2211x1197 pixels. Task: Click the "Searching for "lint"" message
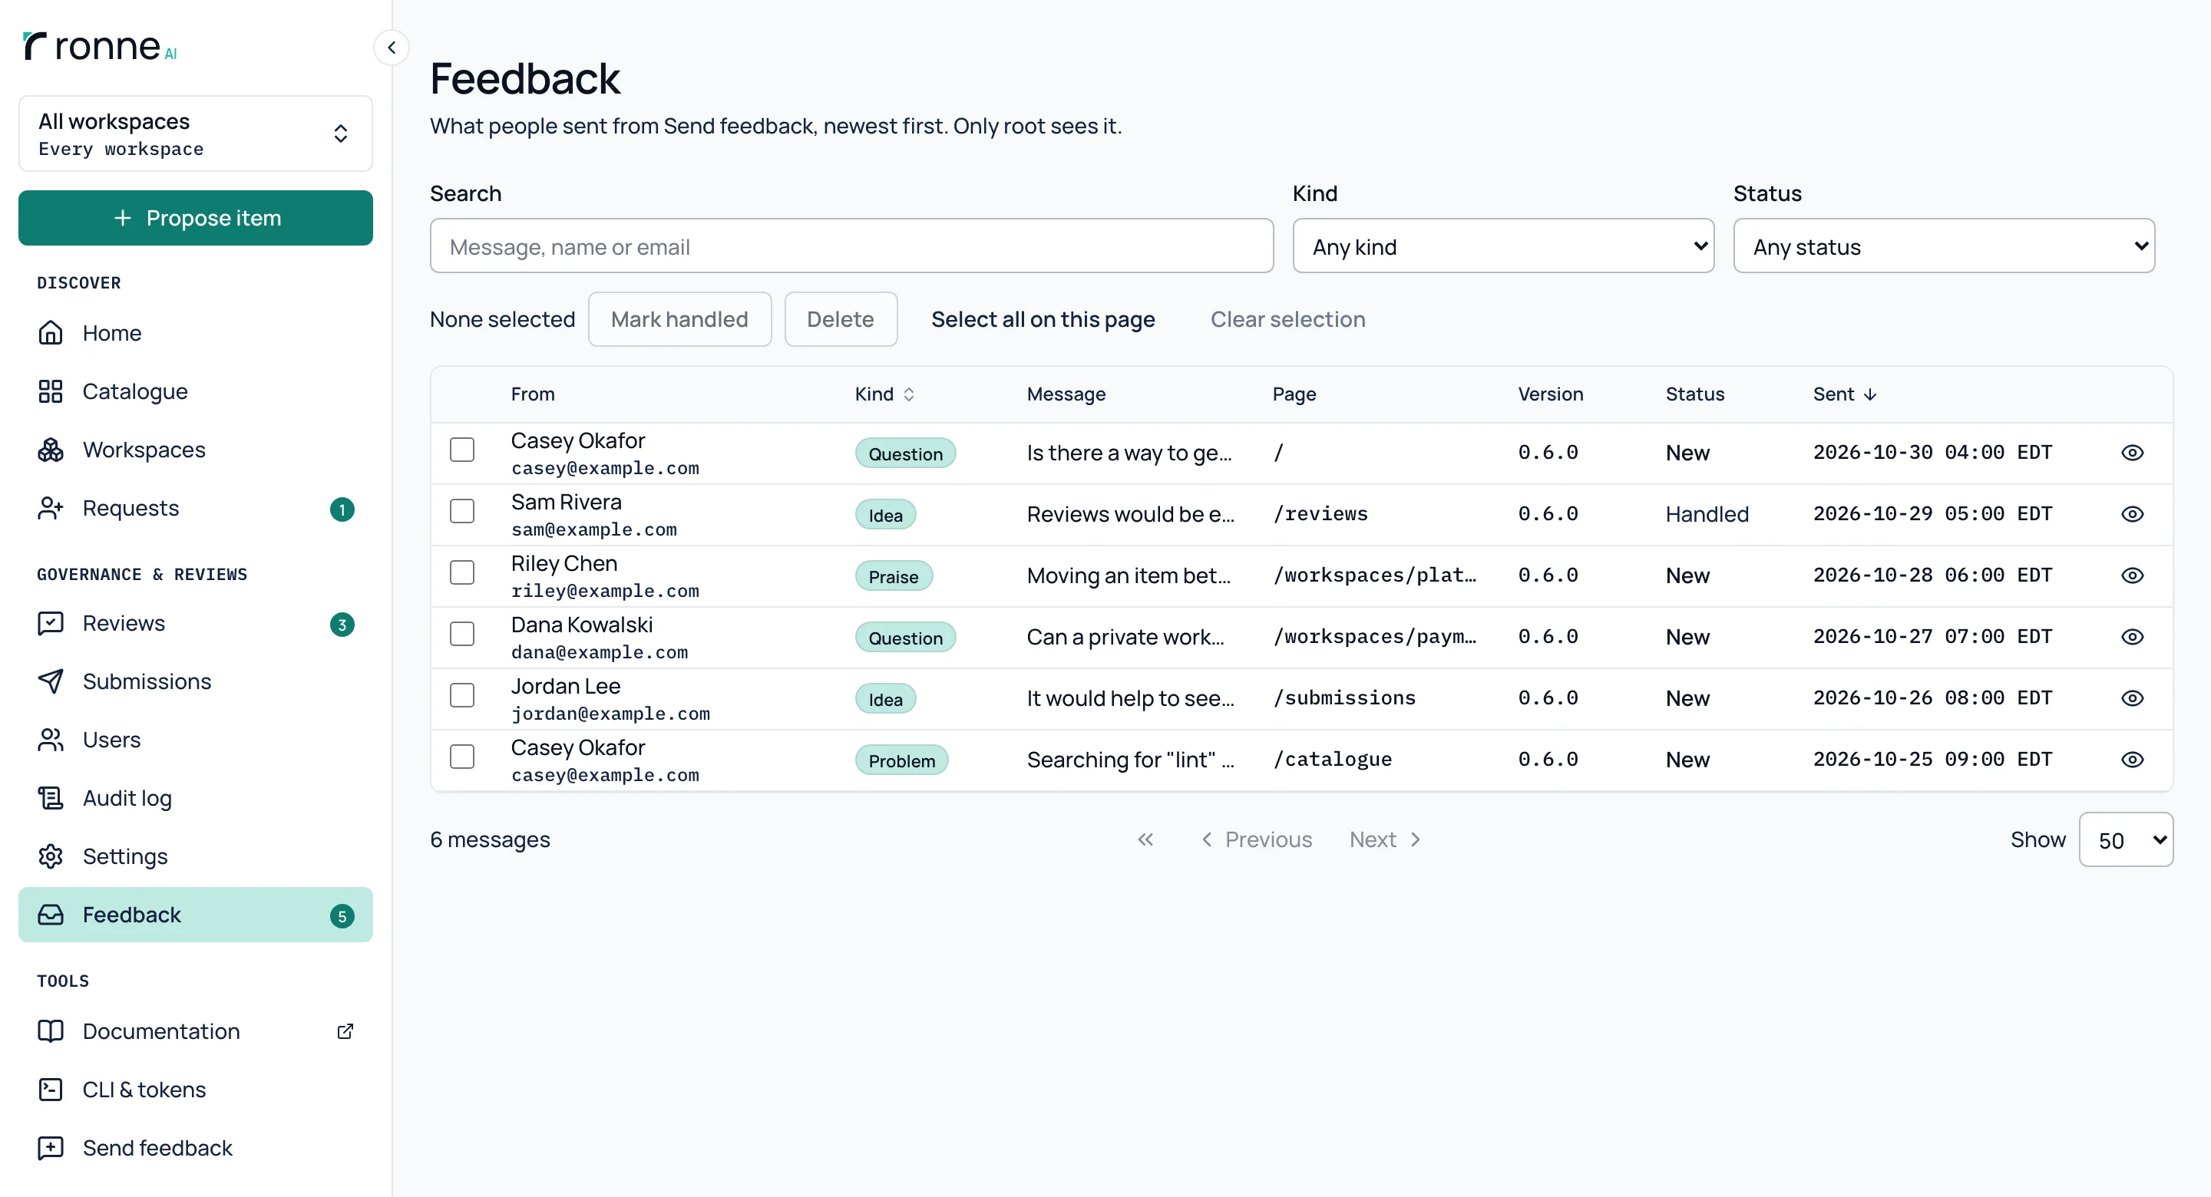1130,760
